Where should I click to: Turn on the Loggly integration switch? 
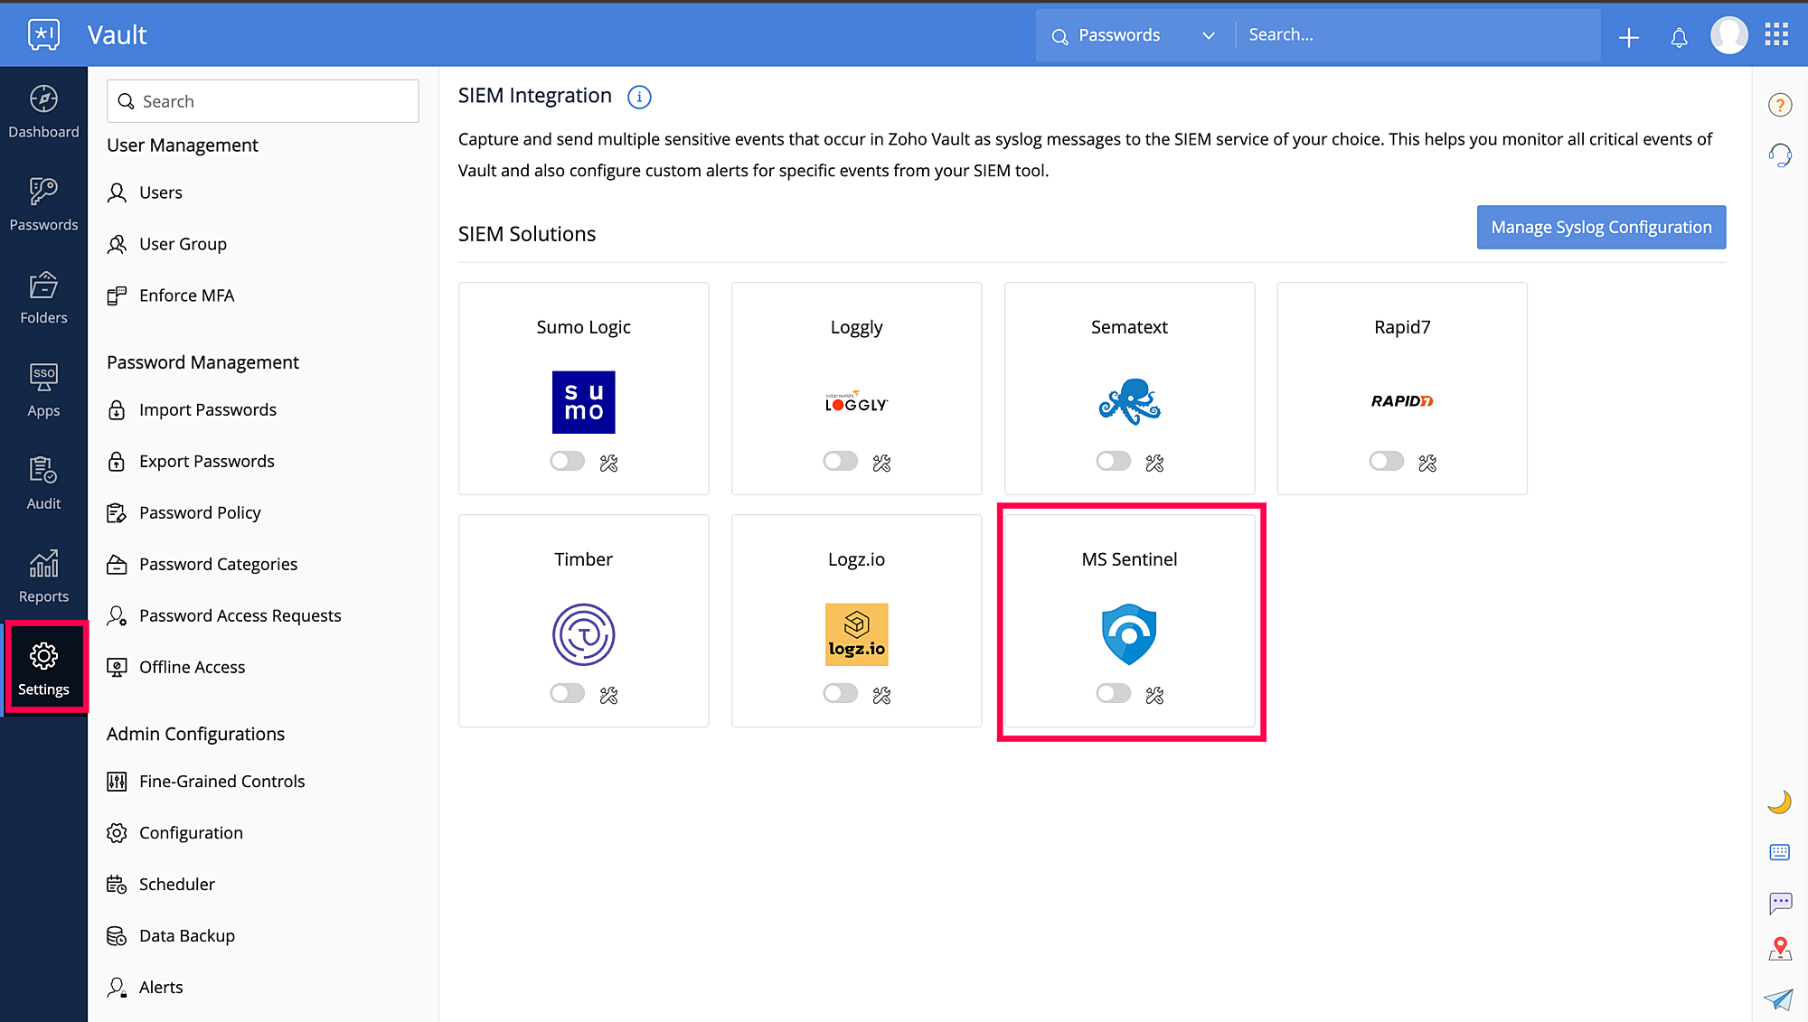pos(840,461)
